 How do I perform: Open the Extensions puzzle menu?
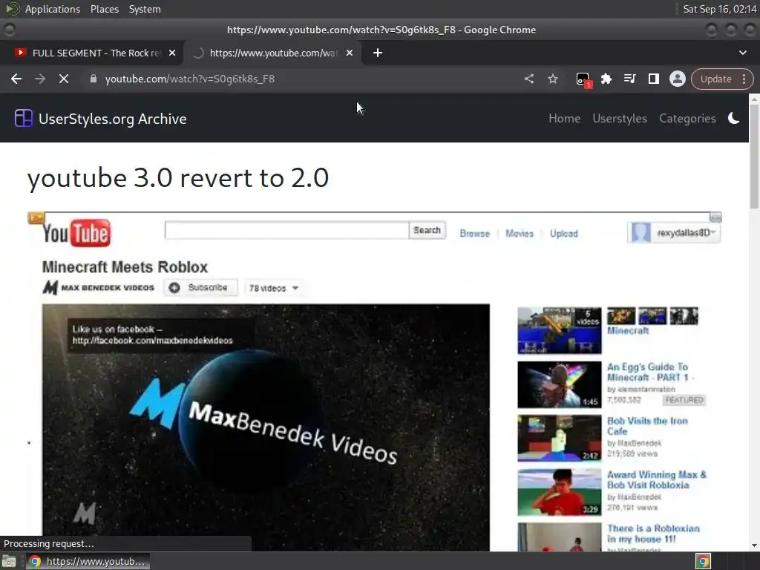pos(606,79)
